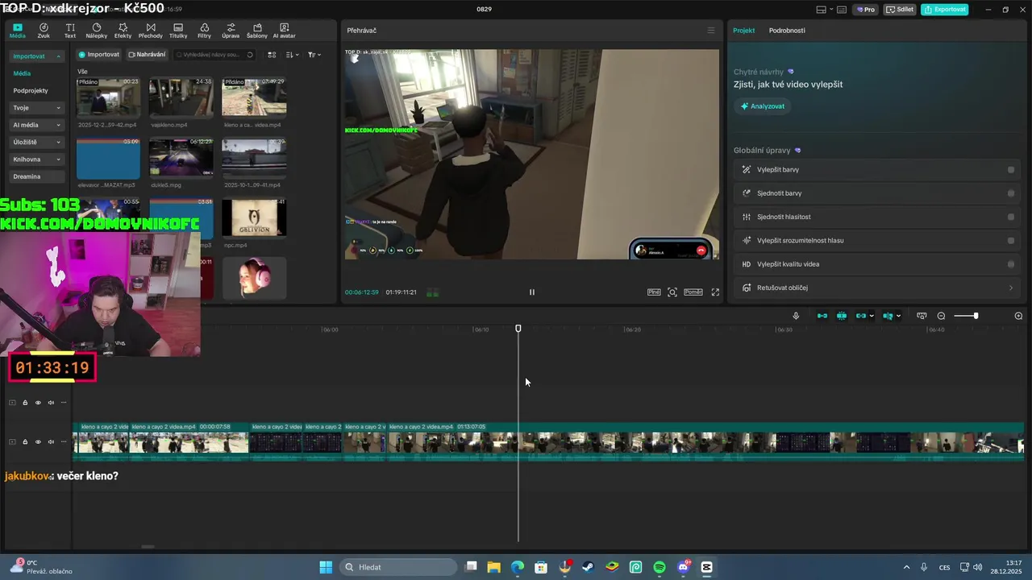Click the microphone voiceover record icon
Image resolution: width=1032 pixels, height=580 pixels.
coord(796,316)
